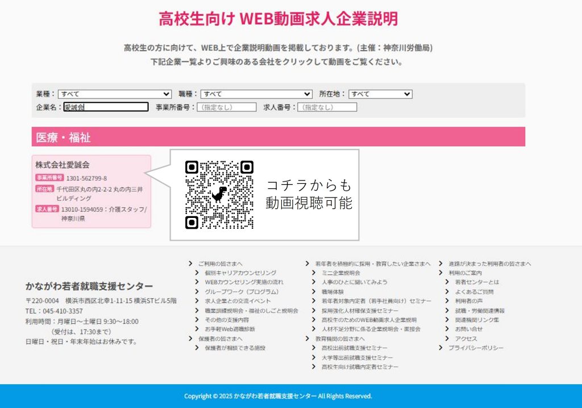Click the 企業名 text field
Viewport: 582px width, 408px height.
106,107
